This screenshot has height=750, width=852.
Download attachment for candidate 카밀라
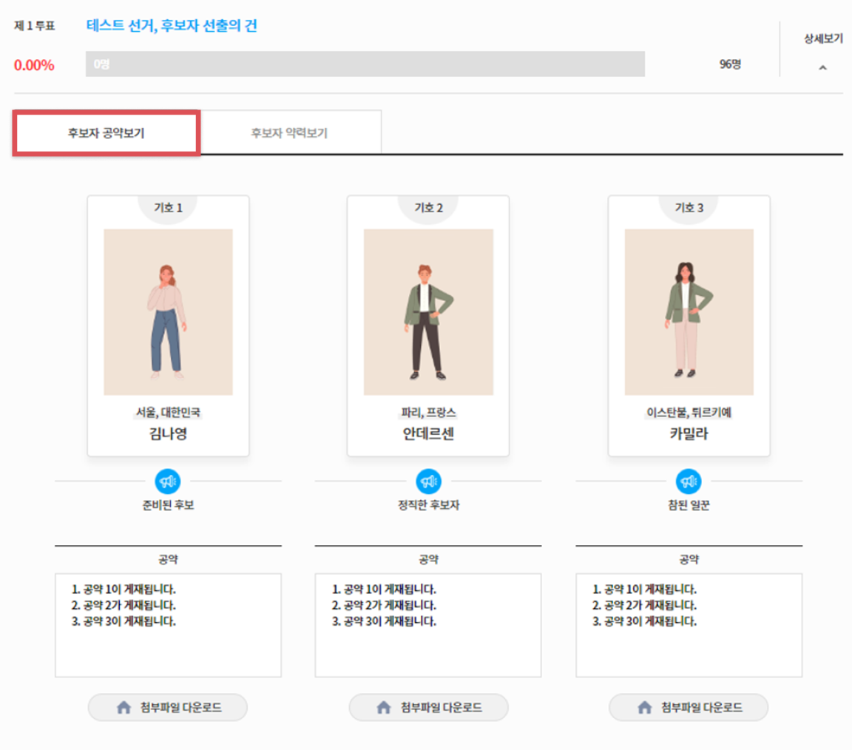click(689, 708)
